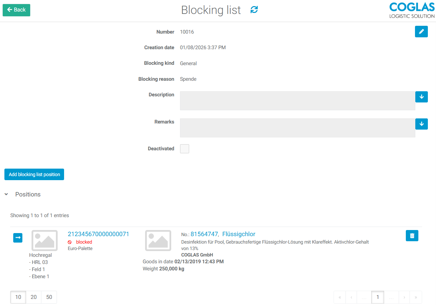This screenshot has width=436, height=305.
Task: Expand the Description field
Action: [421, 97]
